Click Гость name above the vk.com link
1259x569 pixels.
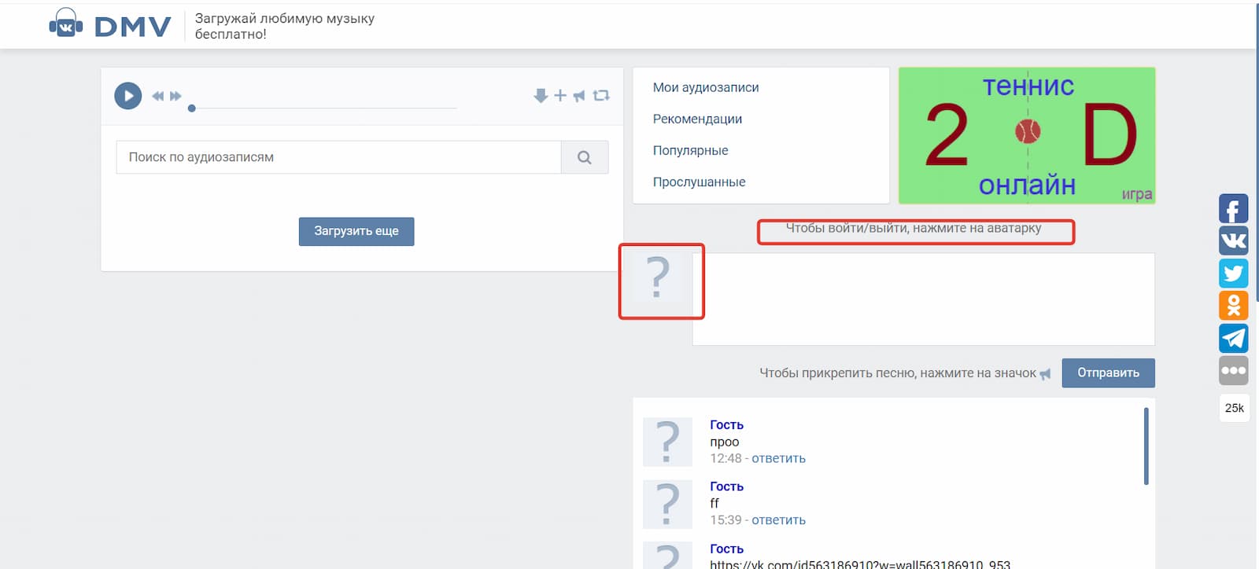pos(726,549)
